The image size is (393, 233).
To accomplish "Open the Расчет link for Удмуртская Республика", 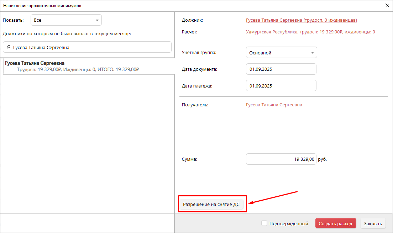I will coord(310,32).
